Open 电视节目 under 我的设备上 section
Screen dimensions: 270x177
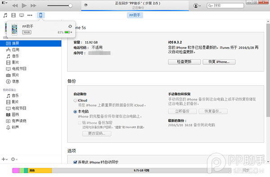31,108
